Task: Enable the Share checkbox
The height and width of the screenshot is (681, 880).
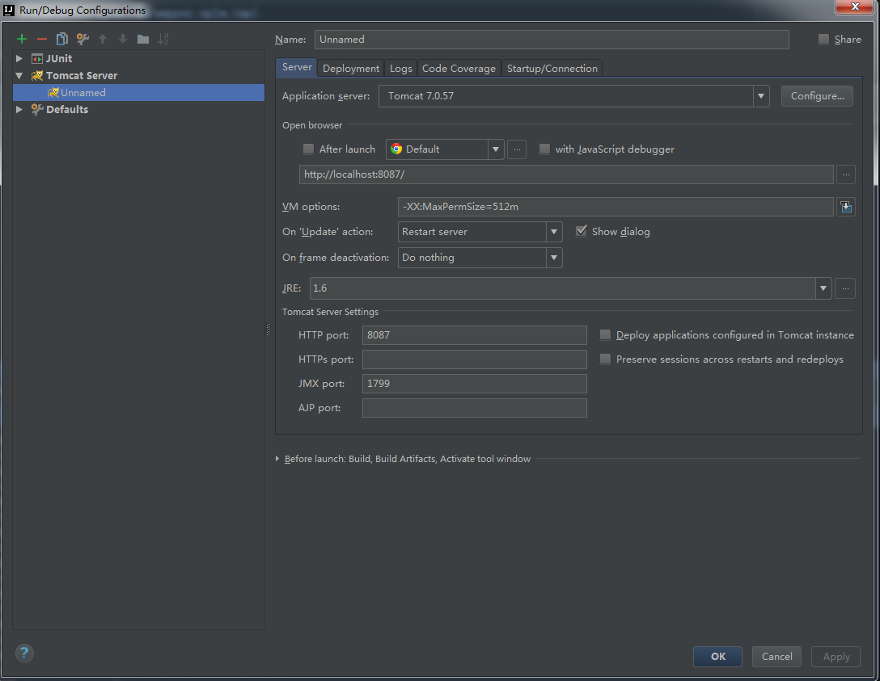Action: 823,40
